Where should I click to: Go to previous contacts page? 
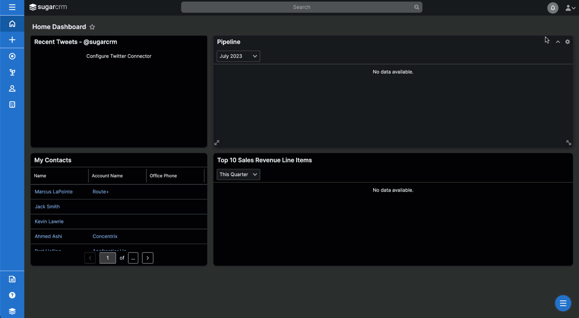pyautogui.click(x=90, y=258)
